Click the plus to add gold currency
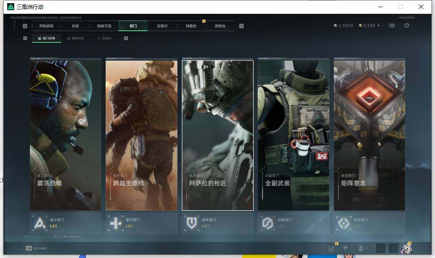 point(378,25)
